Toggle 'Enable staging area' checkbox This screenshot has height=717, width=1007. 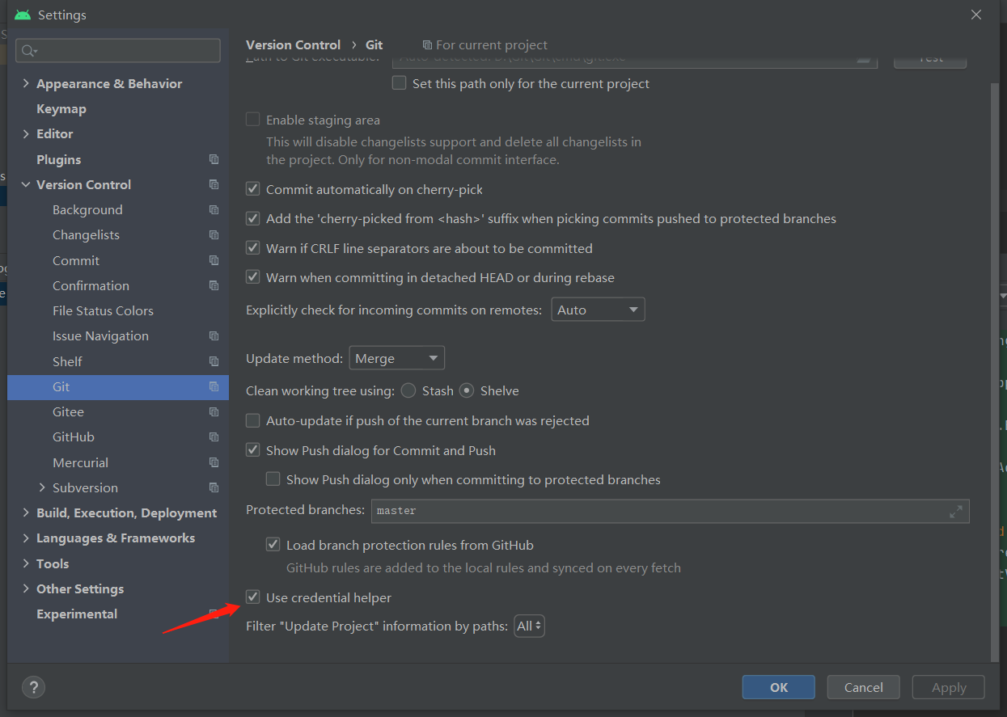point(253,120)
